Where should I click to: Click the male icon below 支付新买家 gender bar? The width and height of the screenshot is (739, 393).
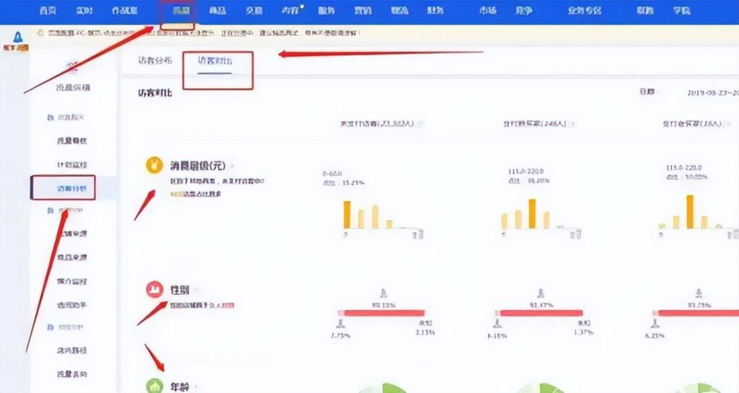coord(497,323)
